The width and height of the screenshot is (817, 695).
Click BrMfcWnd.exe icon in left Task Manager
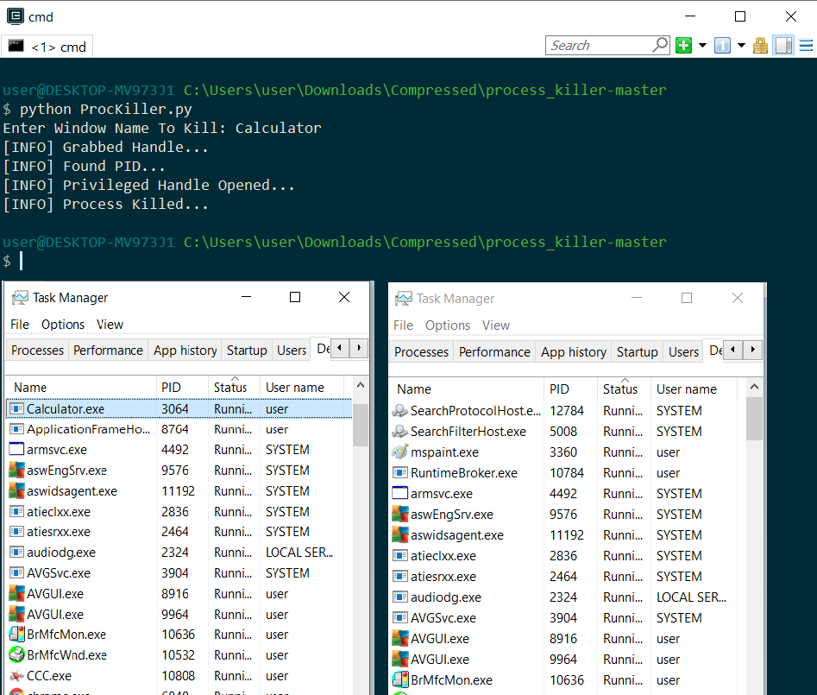(16, 654)
